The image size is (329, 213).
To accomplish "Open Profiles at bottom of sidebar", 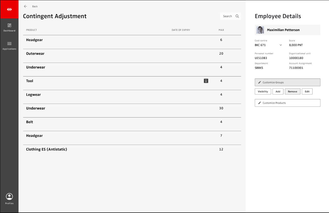I will pyautogui.click(x=9, y=199).
